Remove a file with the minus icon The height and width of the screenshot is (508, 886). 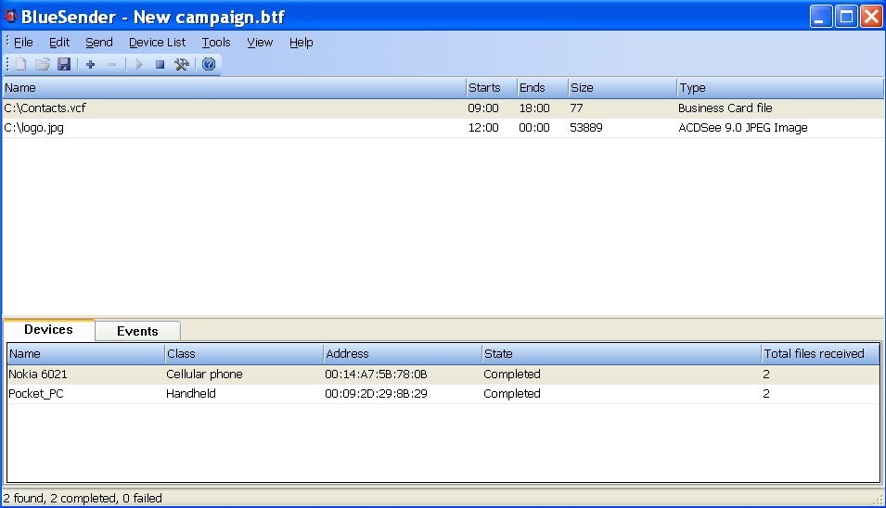pyautogui.click(x=112, y=65)
